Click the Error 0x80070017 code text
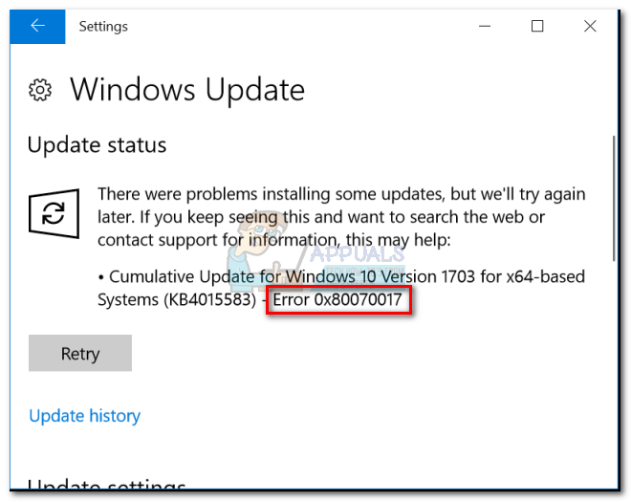 pos(339,301)
